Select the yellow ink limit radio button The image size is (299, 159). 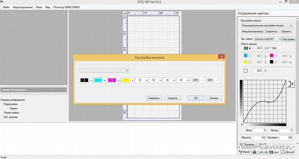[250, 62]
